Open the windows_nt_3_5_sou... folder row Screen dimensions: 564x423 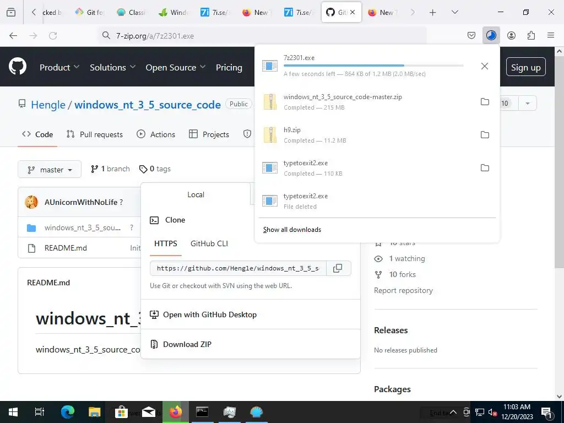coord(83,227)
